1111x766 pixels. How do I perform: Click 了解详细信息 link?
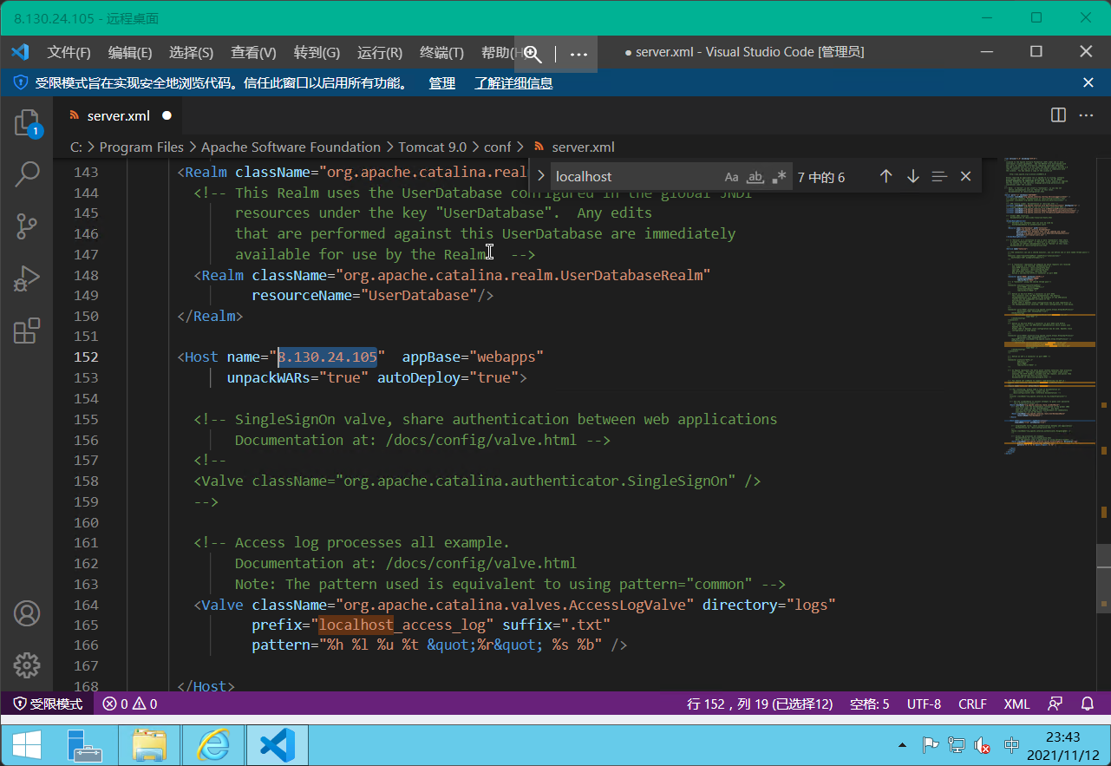[x=513, y=83]
